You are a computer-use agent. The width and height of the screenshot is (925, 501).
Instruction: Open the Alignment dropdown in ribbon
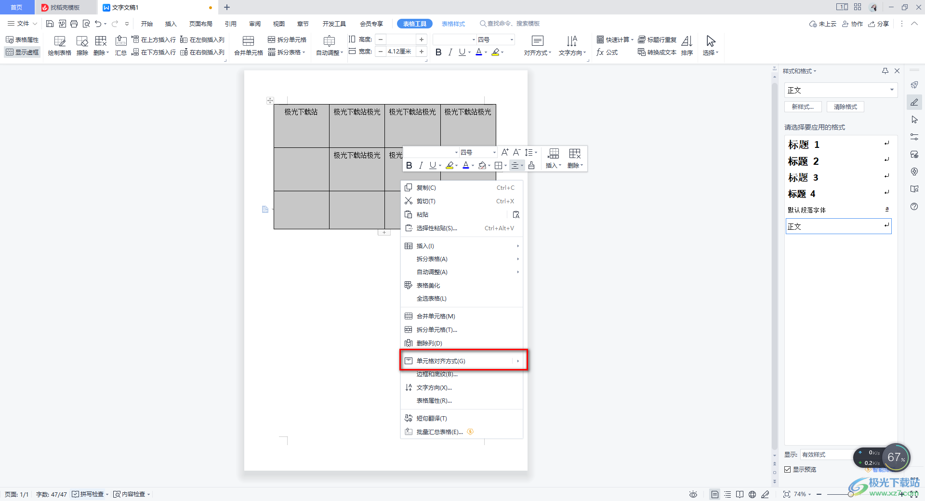point(538,46)
